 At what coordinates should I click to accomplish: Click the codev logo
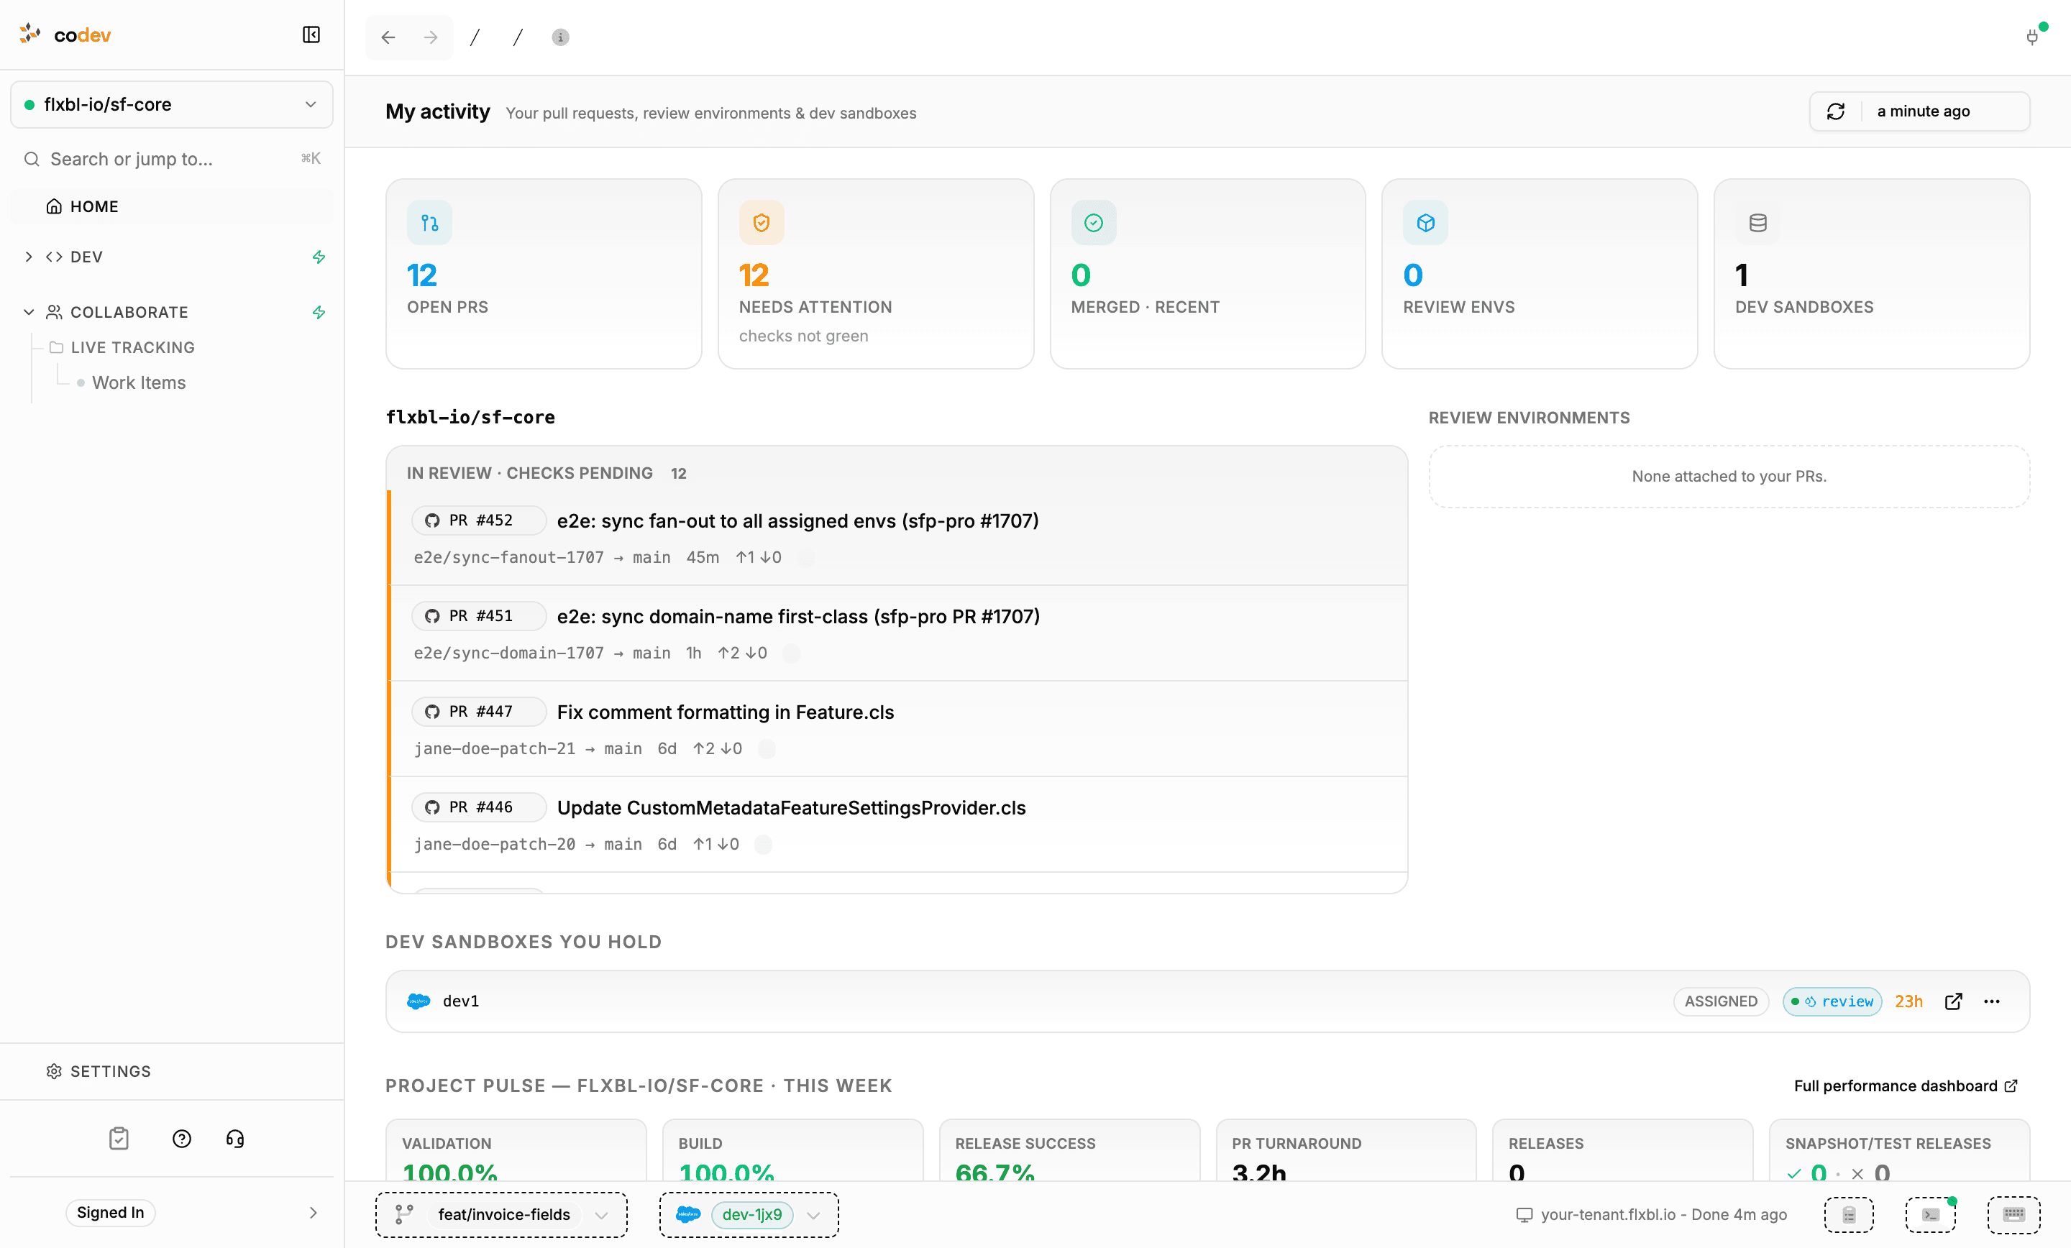[x=65, y=35]
